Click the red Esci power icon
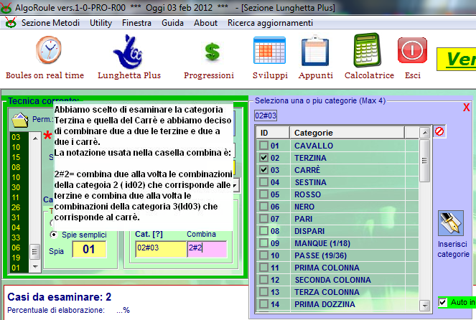Image resolution: width=476 pixels, height=320 pixels. [x=412, y=50]
